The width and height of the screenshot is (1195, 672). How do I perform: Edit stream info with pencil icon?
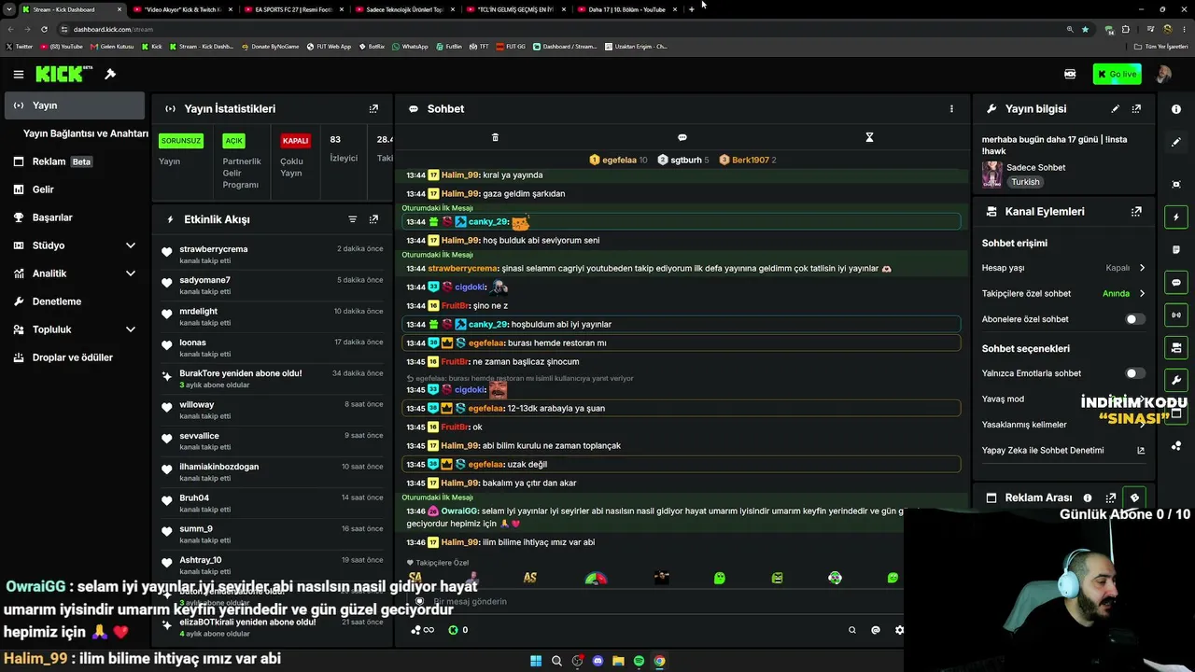tap(1115, 109)
